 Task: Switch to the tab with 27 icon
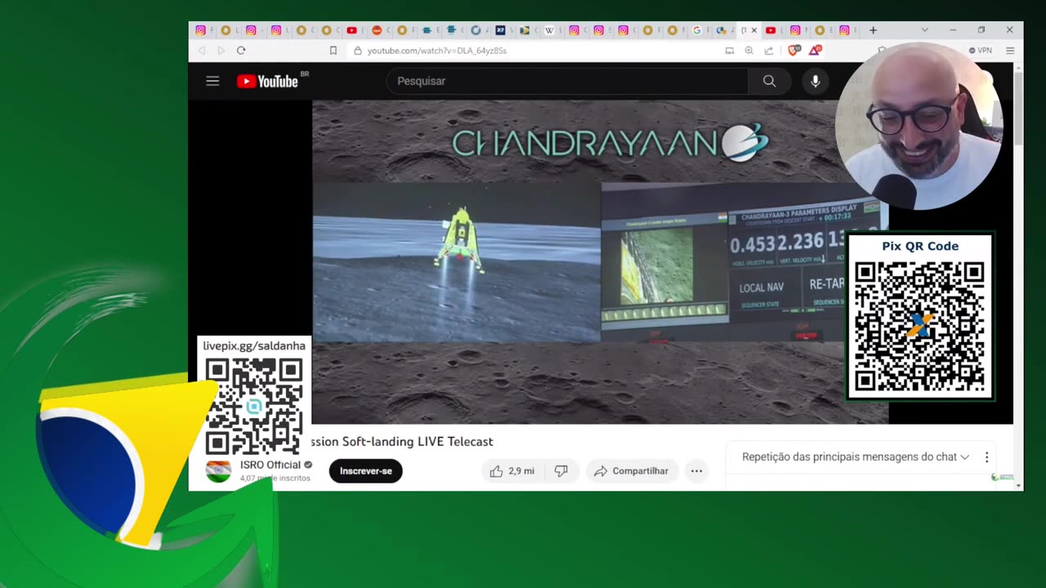(500, 30)
